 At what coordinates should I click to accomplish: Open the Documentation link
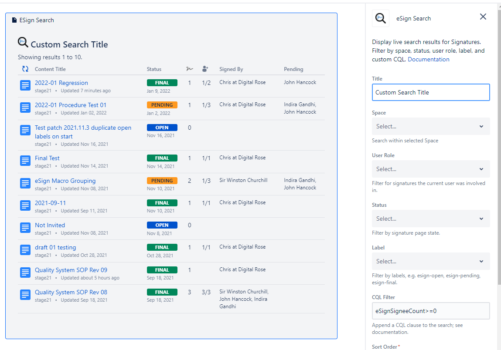(428, 59)
